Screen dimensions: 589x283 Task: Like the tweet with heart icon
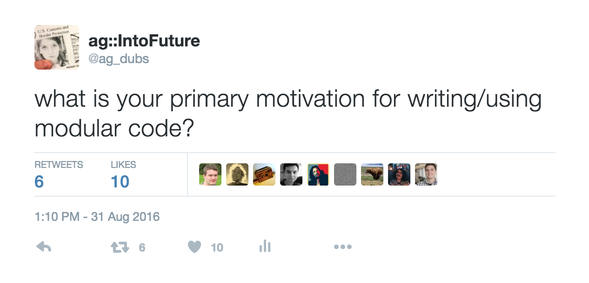point(194,247)
